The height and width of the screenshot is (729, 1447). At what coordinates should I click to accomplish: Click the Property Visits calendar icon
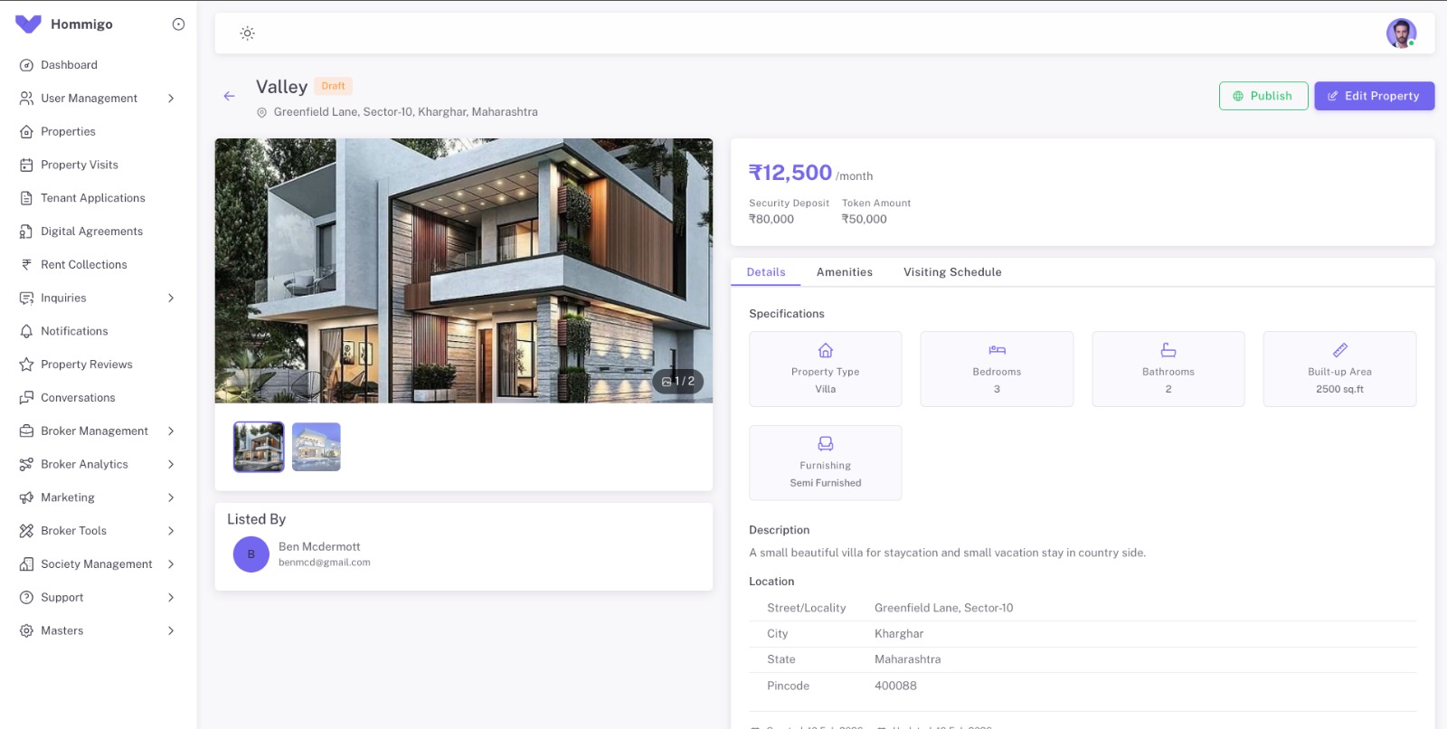pos(26,165)
